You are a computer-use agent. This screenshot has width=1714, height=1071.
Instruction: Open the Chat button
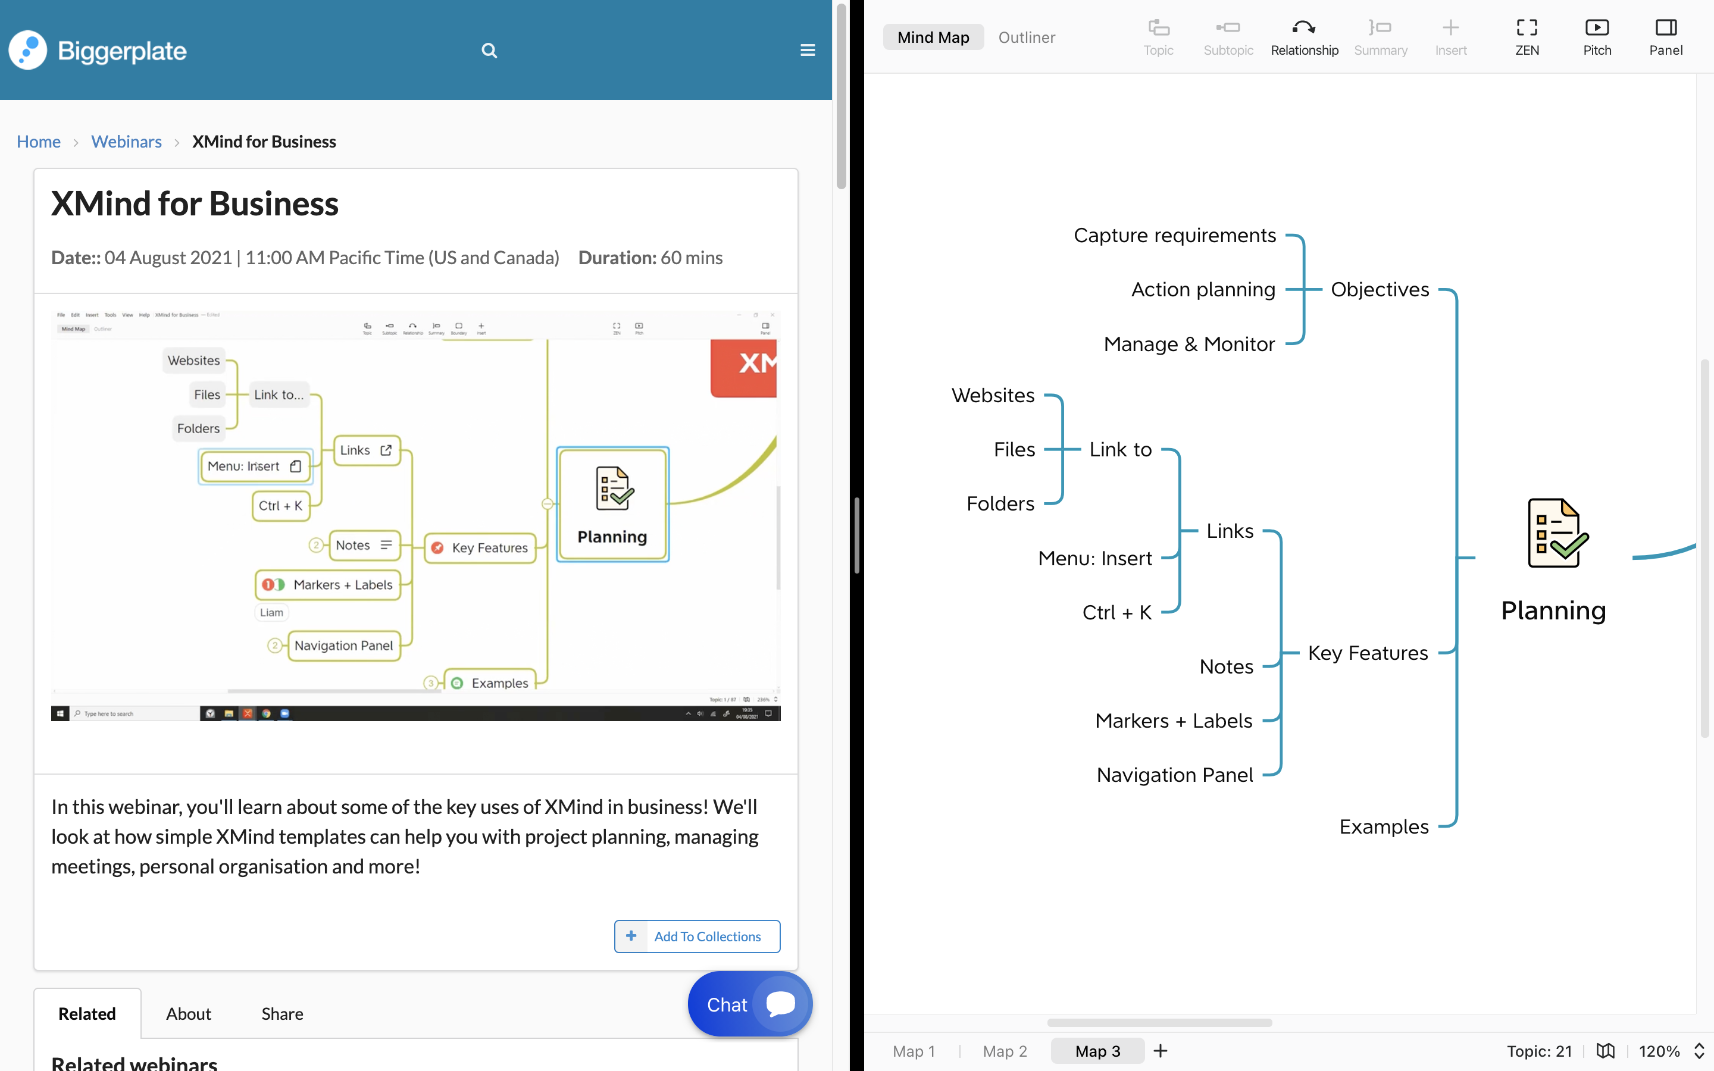[x=749, y=1004]
